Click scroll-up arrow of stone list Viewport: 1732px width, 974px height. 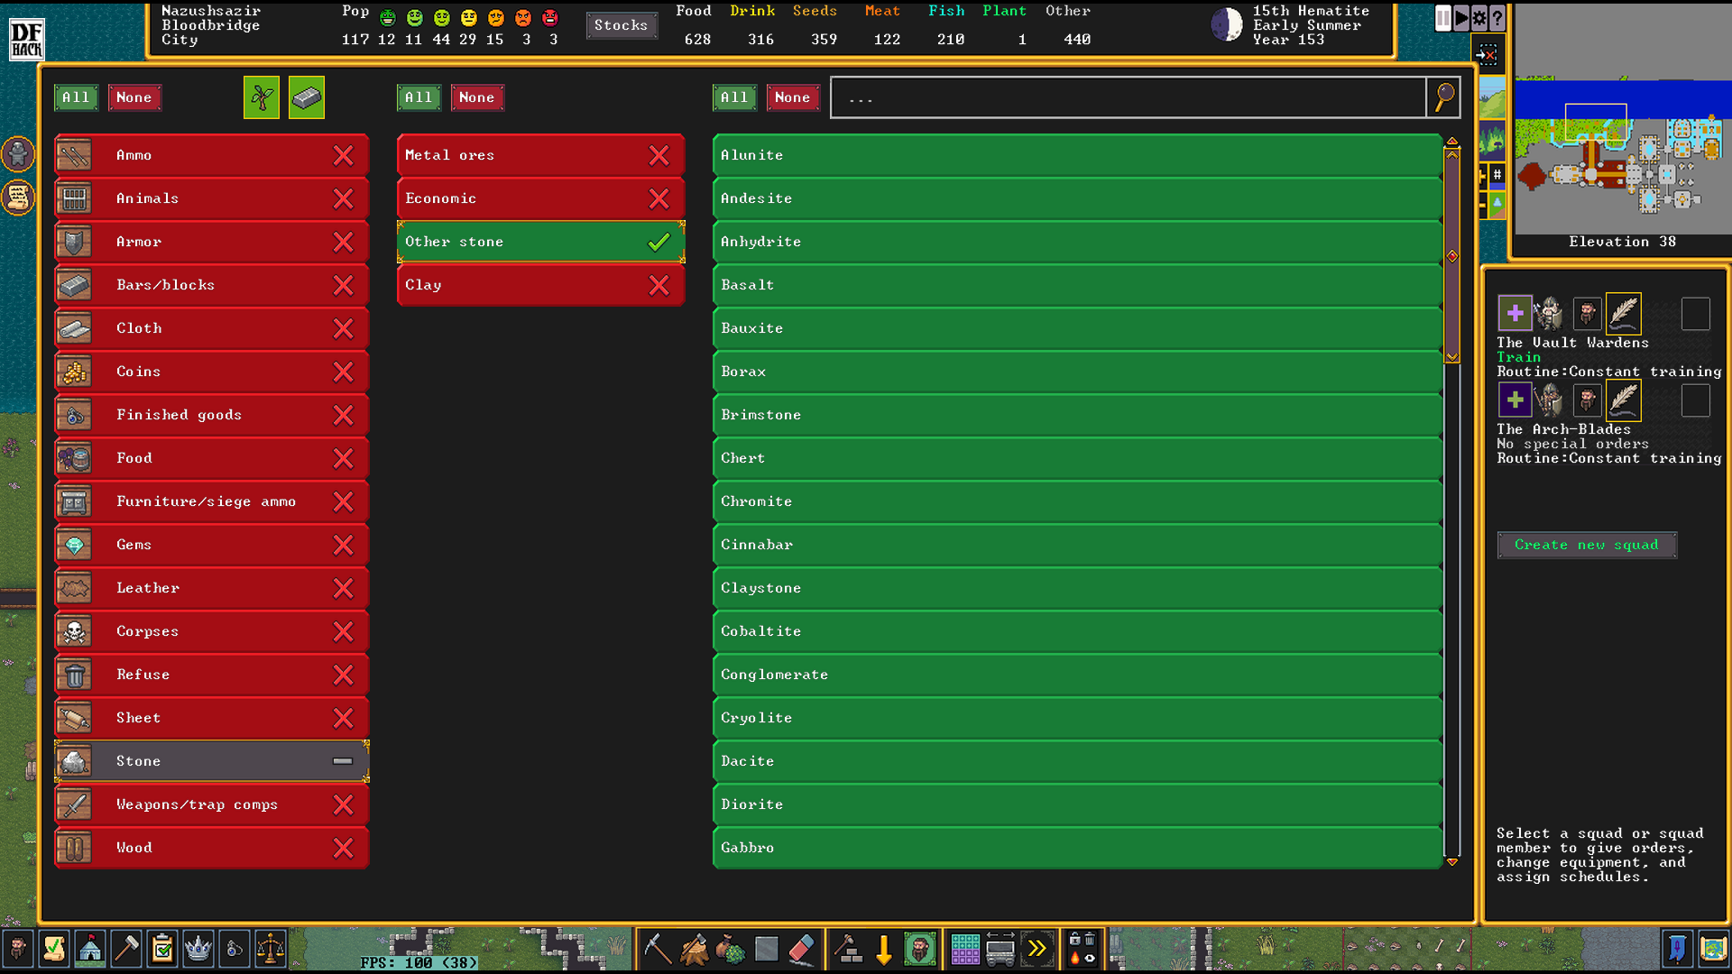pos(1452,142)
